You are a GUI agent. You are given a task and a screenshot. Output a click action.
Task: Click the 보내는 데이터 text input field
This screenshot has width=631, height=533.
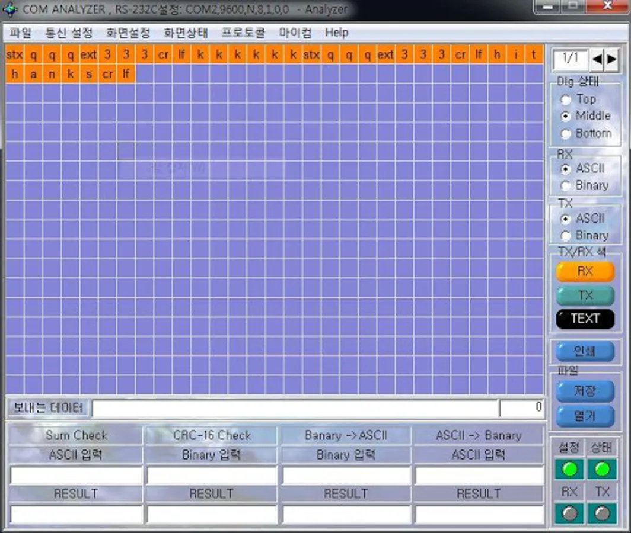295,408
